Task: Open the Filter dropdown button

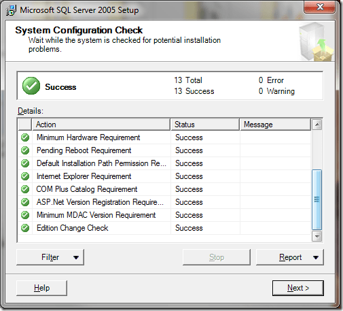Action: coord(50,257)
